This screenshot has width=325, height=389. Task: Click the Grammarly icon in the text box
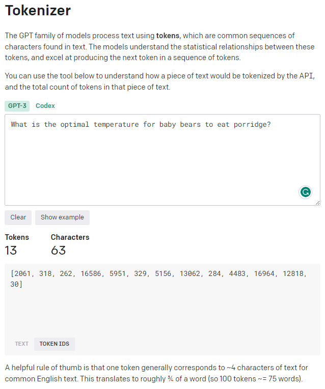point(305,192)
